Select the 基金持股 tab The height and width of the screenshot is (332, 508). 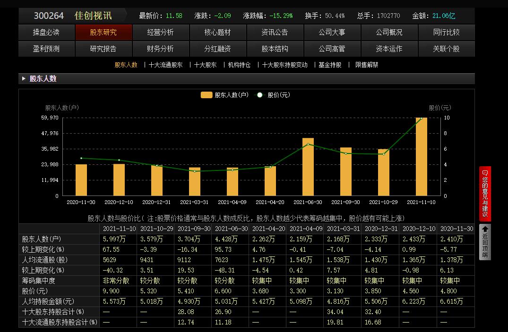point(329,65)
